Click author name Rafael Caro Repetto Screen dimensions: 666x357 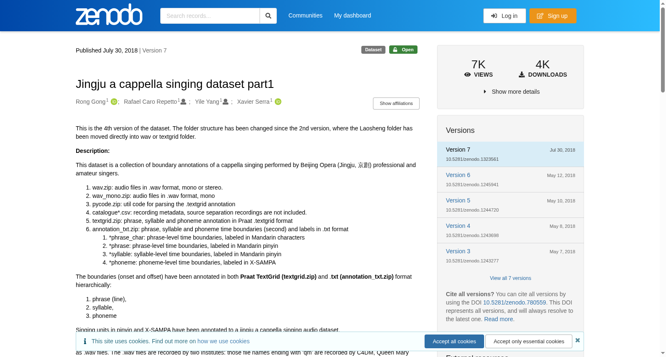coord(150,102)
